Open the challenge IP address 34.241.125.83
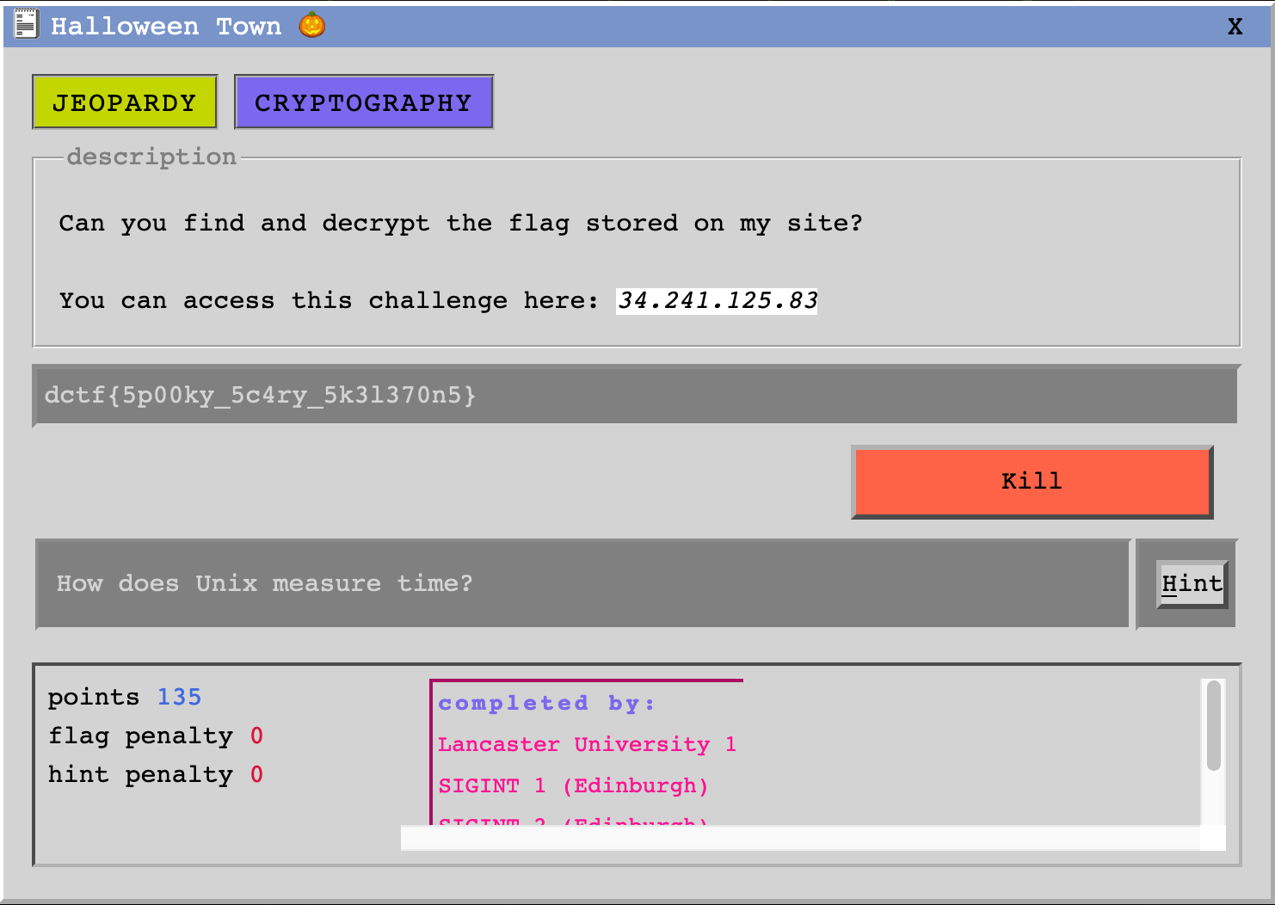1275x905 pixels. (x=717, y=300)
